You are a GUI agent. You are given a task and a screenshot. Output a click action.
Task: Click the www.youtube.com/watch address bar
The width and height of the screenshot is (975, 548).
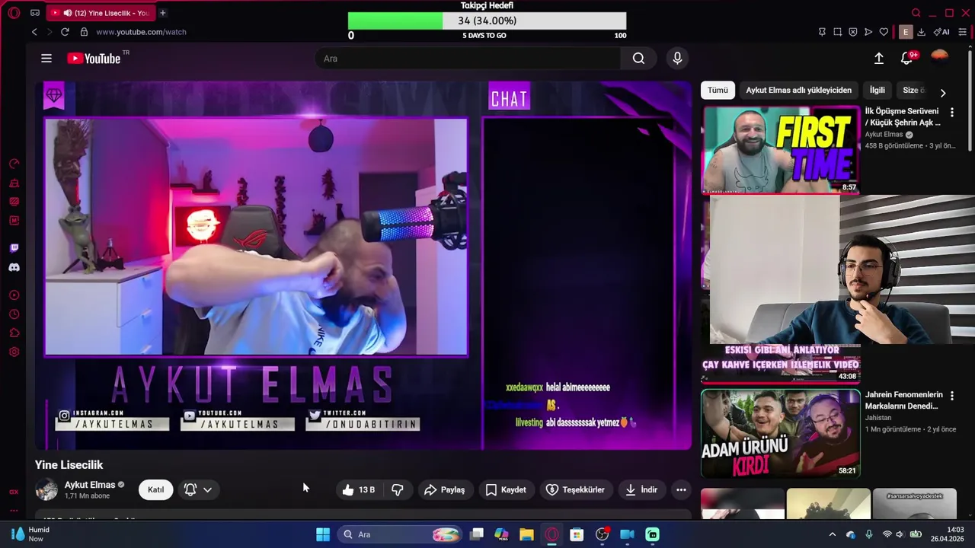point(141,32)
